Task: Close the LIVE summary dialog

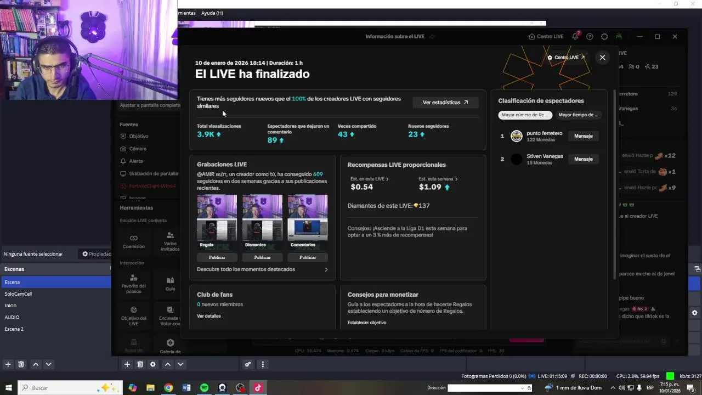Action: click(602, 57)
